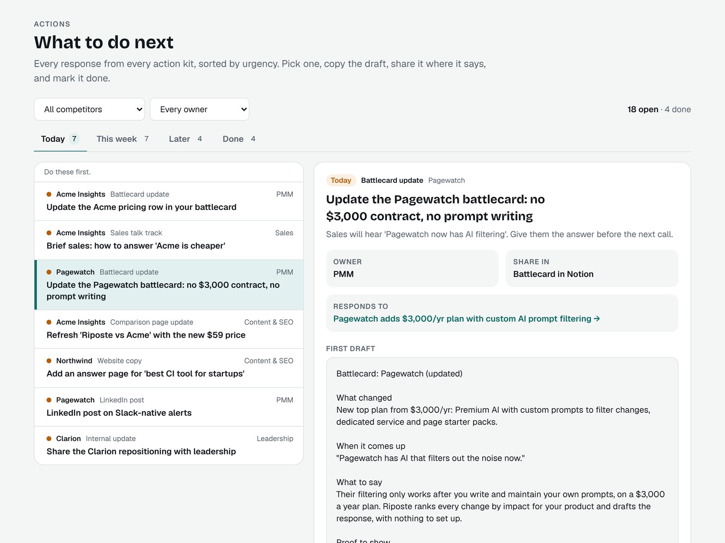This screenshot has height=543, width=725.
Task: View the Done tab
Action: 239,139
